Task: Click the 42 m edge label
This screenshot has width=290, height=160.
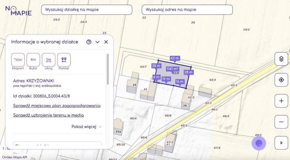Action: coord(175,58)
